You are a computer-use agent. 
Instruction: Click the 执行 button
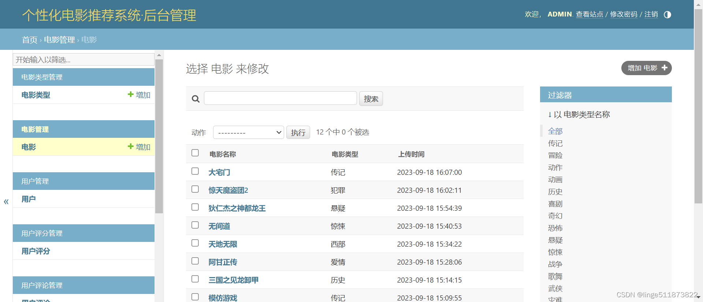tap(298, 132)
